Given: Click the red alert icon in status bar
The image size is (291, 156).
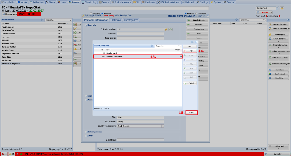Looking at the screenshot, I should coord(3,154).
